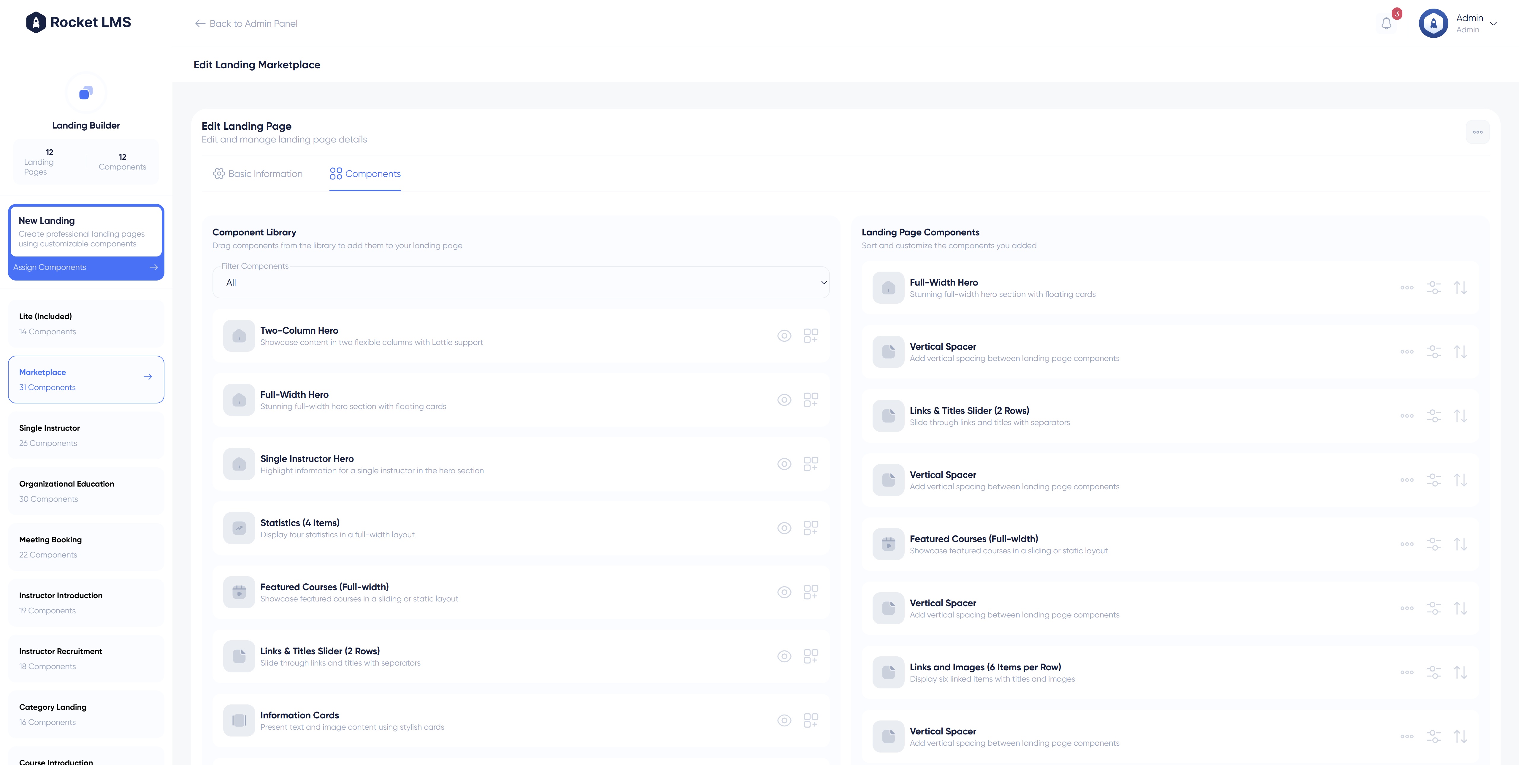Open customize settings for the first Vertical Spacer
1519x765 pixels.
pos(1434,351)
